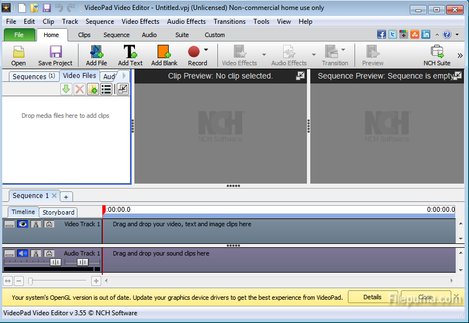This screenshot has width=469, height=323.
Task: Share via the Facebook icon
Action: 381,34
